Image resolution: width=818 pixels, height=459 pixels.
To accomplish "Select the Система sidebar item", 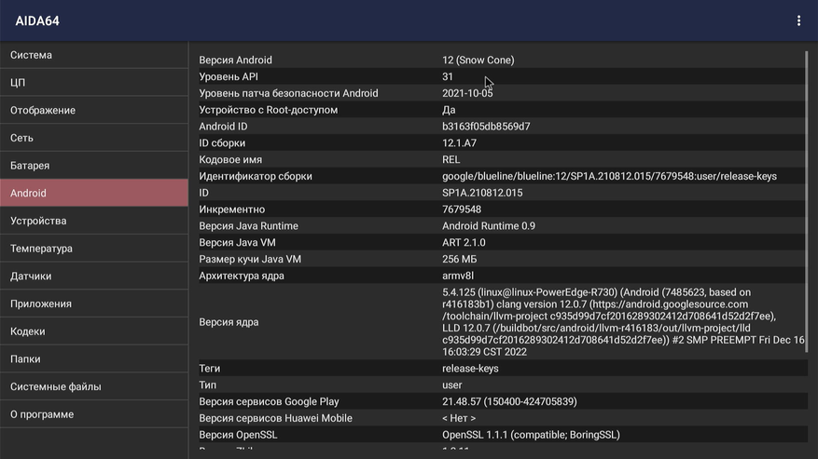I will (94, 55).
